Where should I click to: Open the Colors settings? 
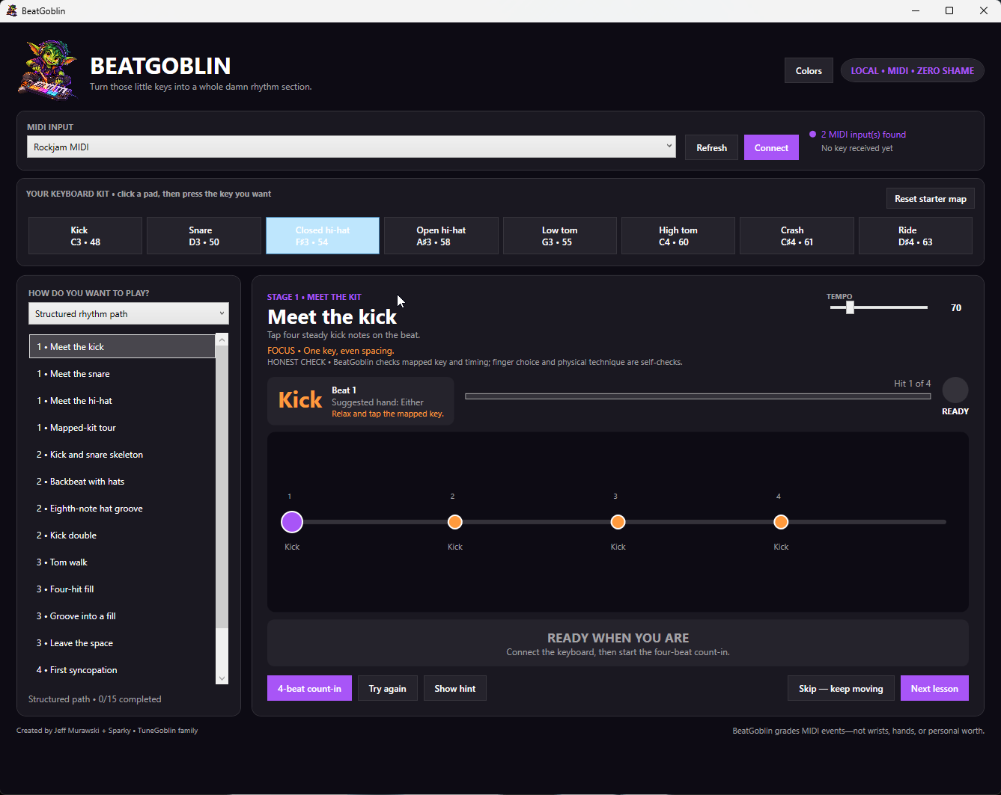coord(809,70)
